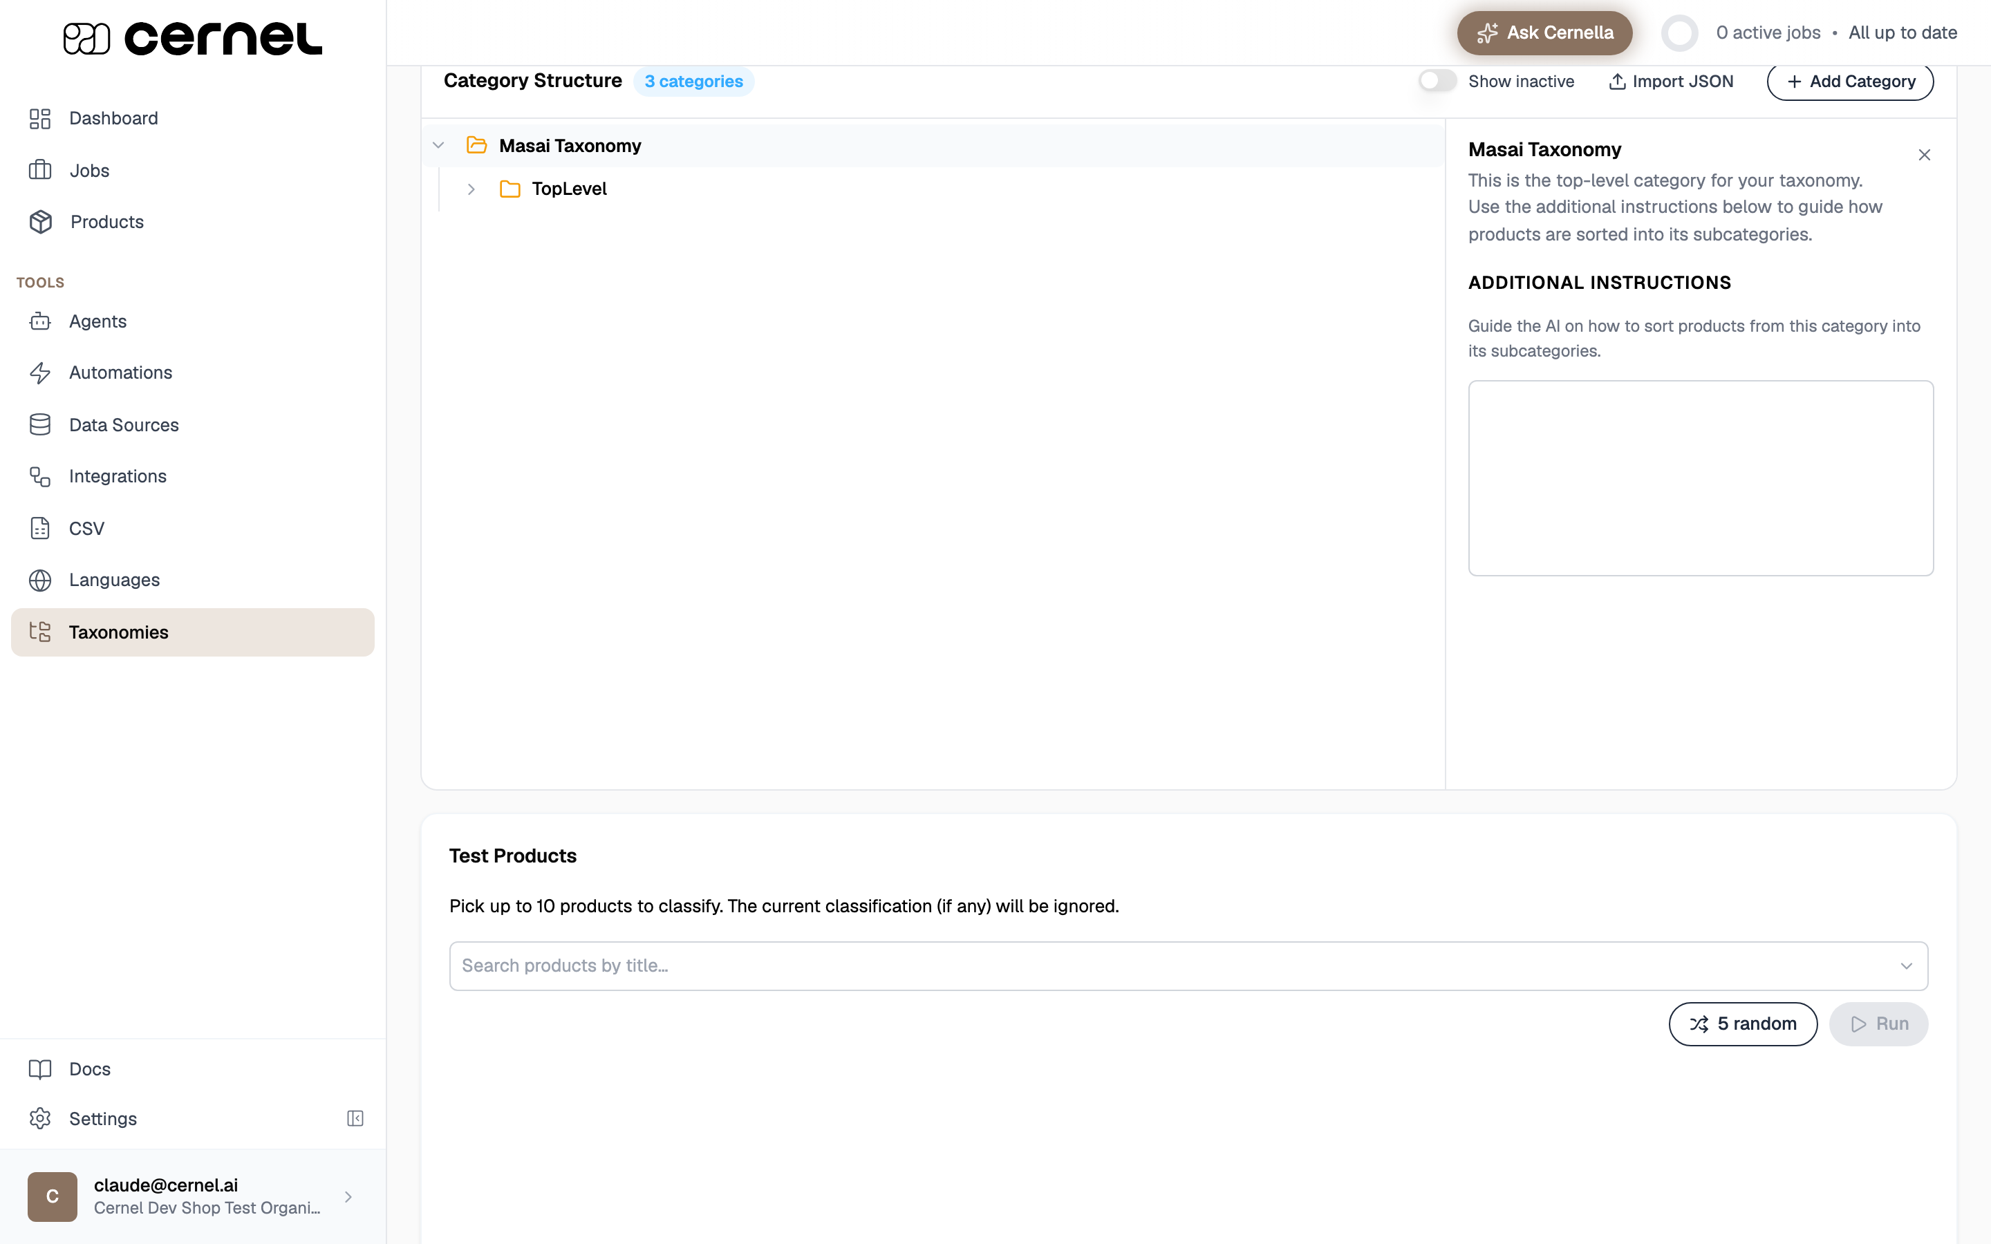The width and height of the screenshot is (1991, 1244).
Task: Click '0 active jobs' status text
Action: coord(1768,33)
